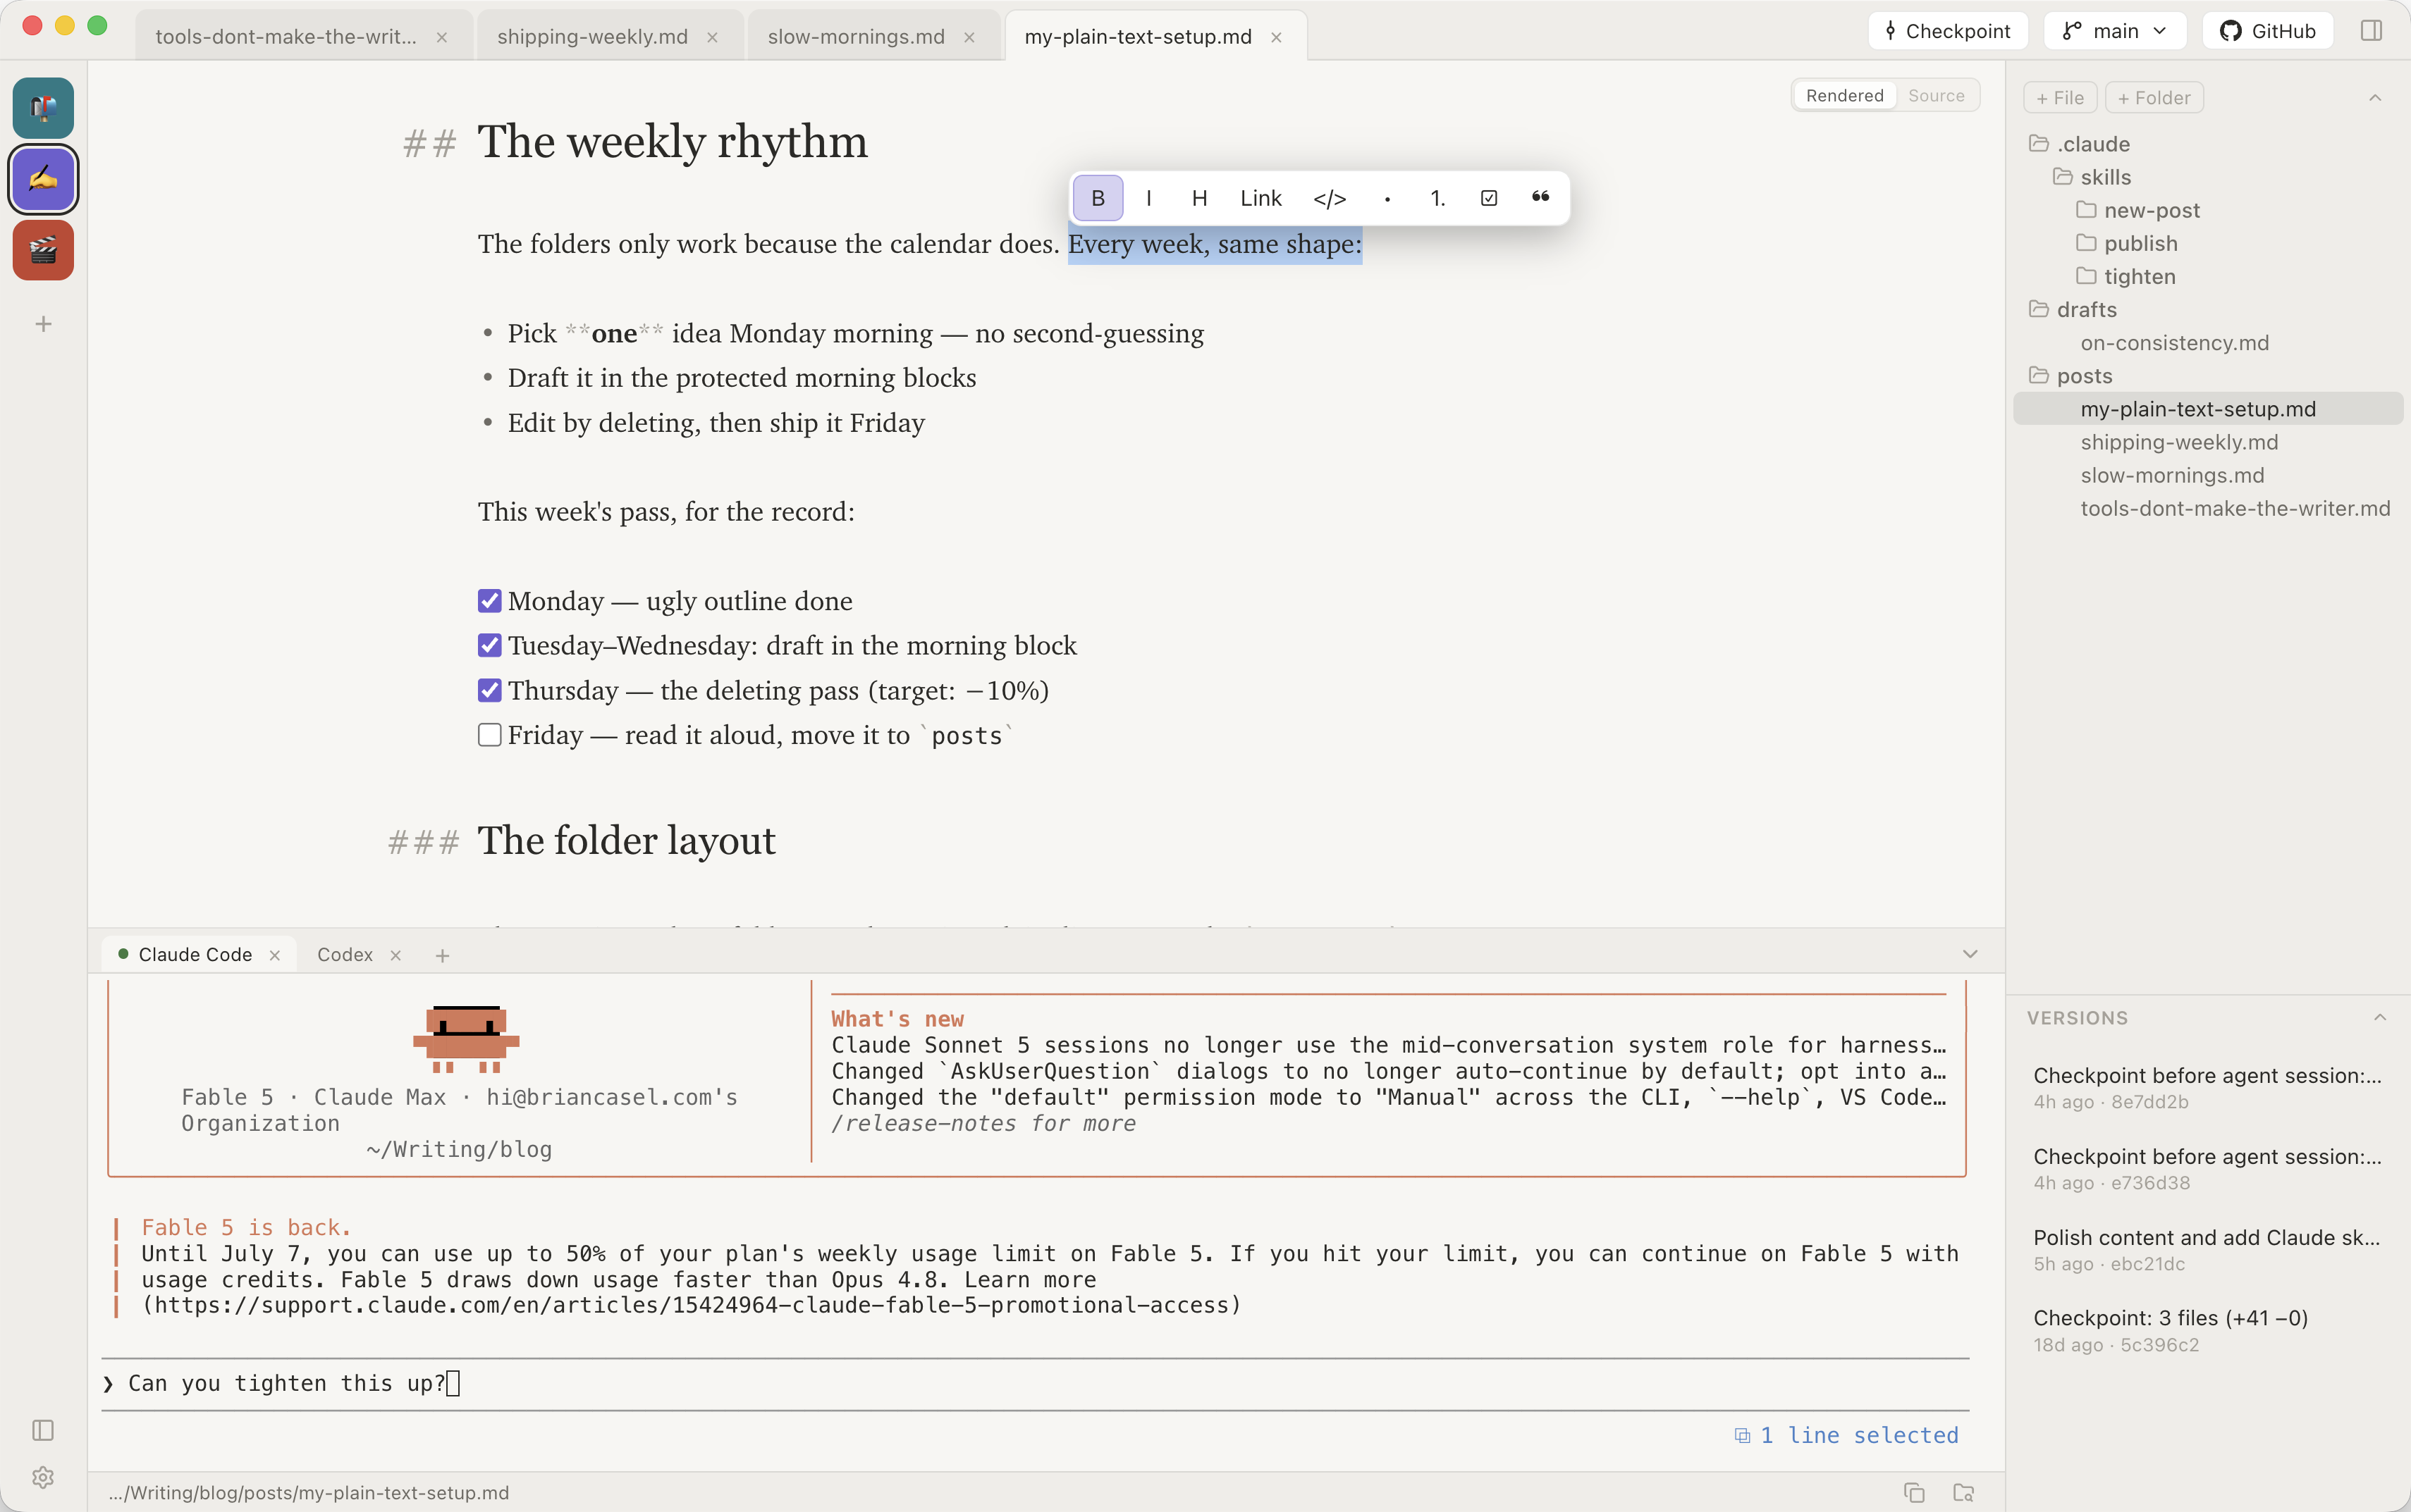This screenshot has height=1512, width=2411.
Task: Switch to Rendered view
Action: pyautogui.click(x=1843, y=95)
